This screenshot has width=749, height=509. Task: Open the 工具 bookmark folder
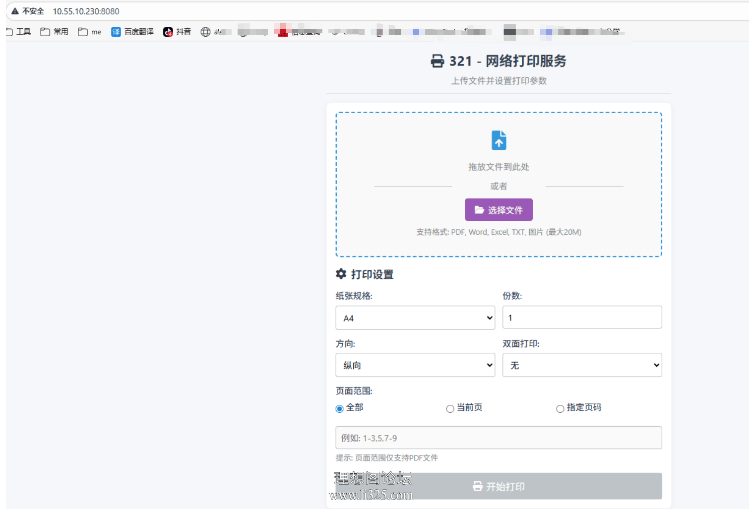(x=18, y=32)
